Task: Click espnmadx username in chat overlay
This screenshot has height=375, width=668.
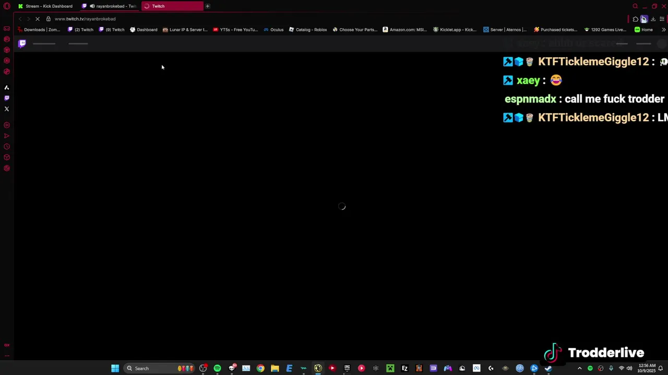Action: (530, 99)
